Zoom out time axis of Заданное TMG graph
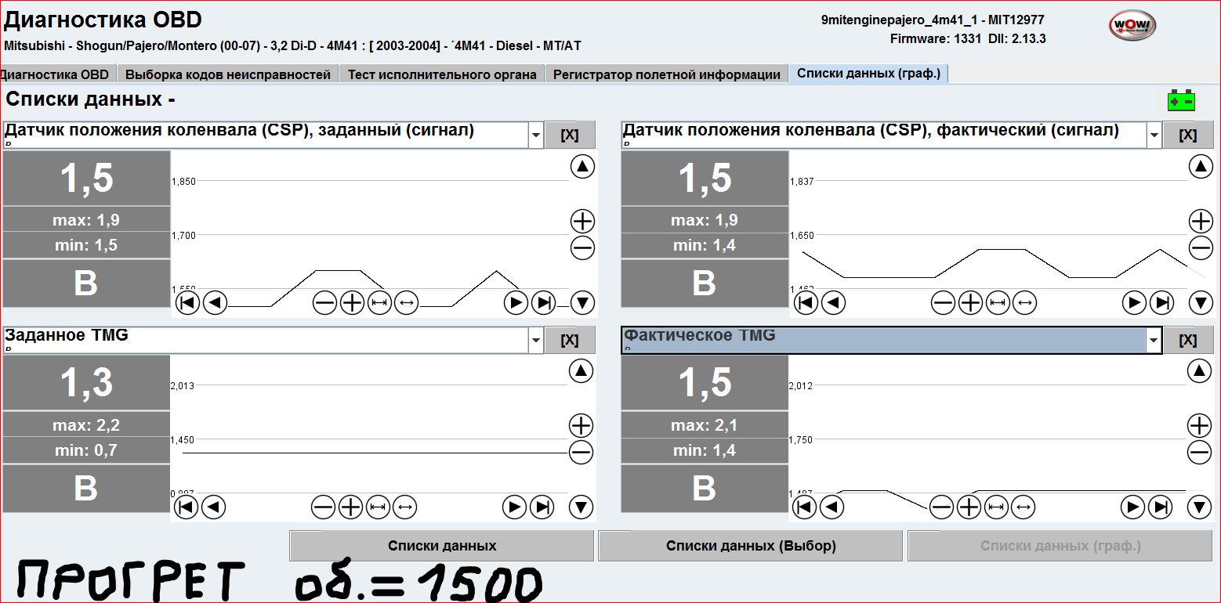The image size is (1221, 603). point(324,507)
